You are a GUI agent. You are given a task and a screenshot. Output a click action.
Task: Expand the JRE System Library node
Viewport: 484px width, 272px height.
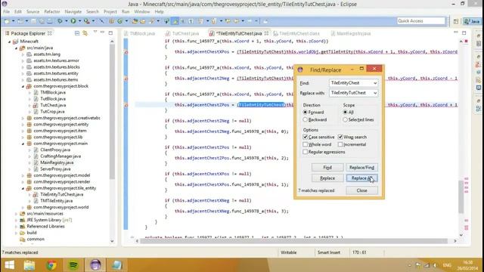[17, 220]
